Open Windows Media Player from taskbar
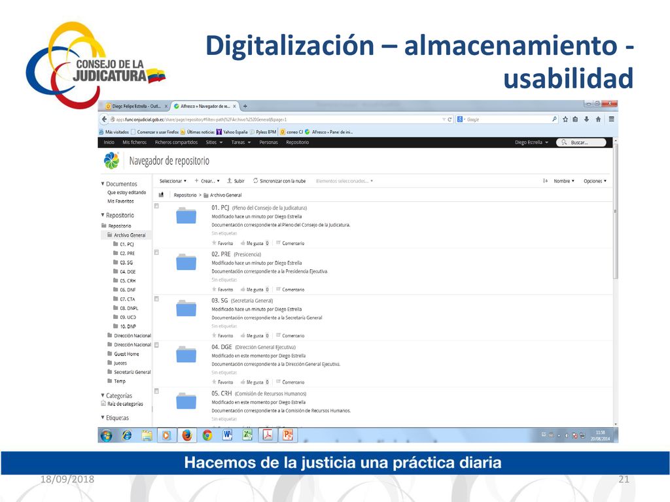The image size is (670, 502). point(167,435)
